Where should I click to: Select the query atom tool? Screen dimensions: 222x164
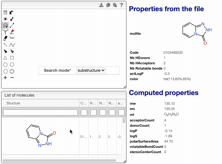pyautogui.click(x=5, y=32)
